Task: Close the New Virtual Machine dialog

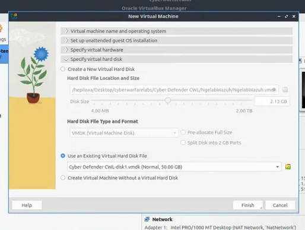Action: 294,17
